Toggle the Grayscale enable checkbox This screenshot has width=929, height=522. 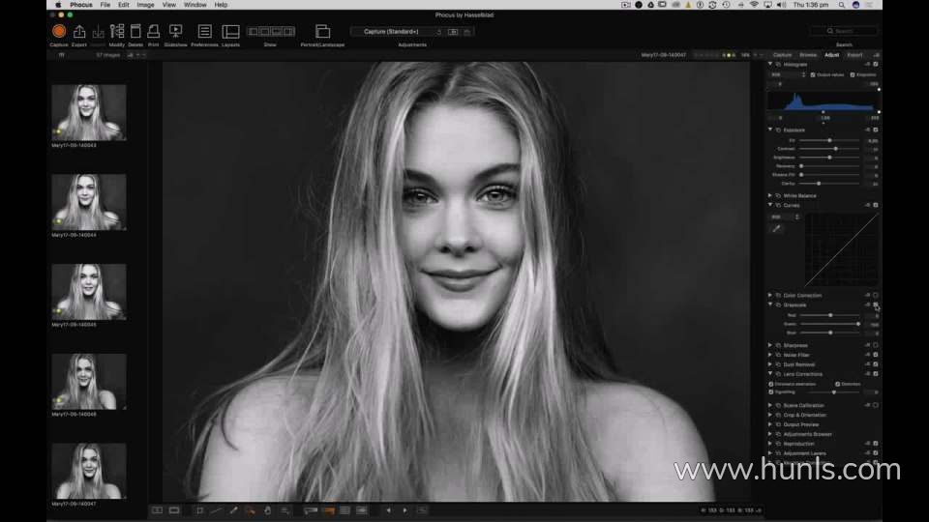(x=876, y=304)
